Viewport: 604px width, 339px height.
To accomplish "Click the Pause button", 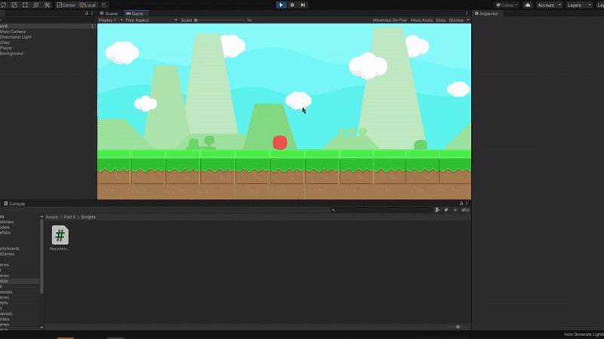I will tap(292, 5).
